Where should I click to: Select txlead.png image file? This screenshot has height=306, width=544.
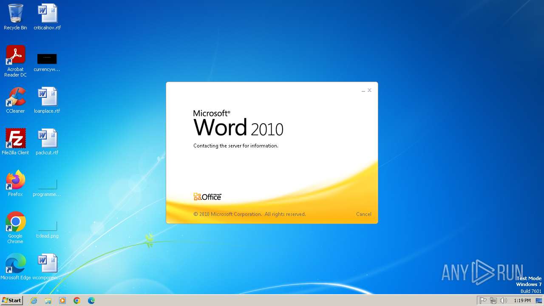pos(47,229)
